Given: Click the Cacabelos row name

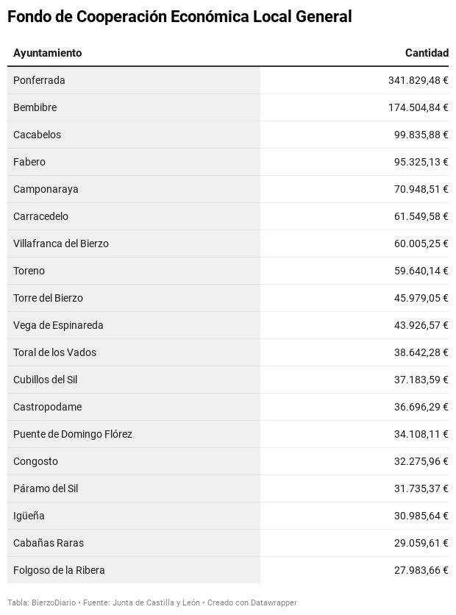Looking at the screenshot, I should tap(38, 135).
